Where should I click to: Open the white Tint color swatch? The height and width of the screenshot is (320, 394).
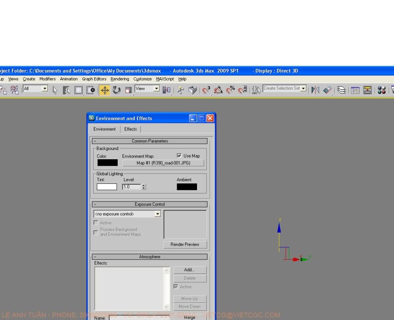(x=107, y=187)
